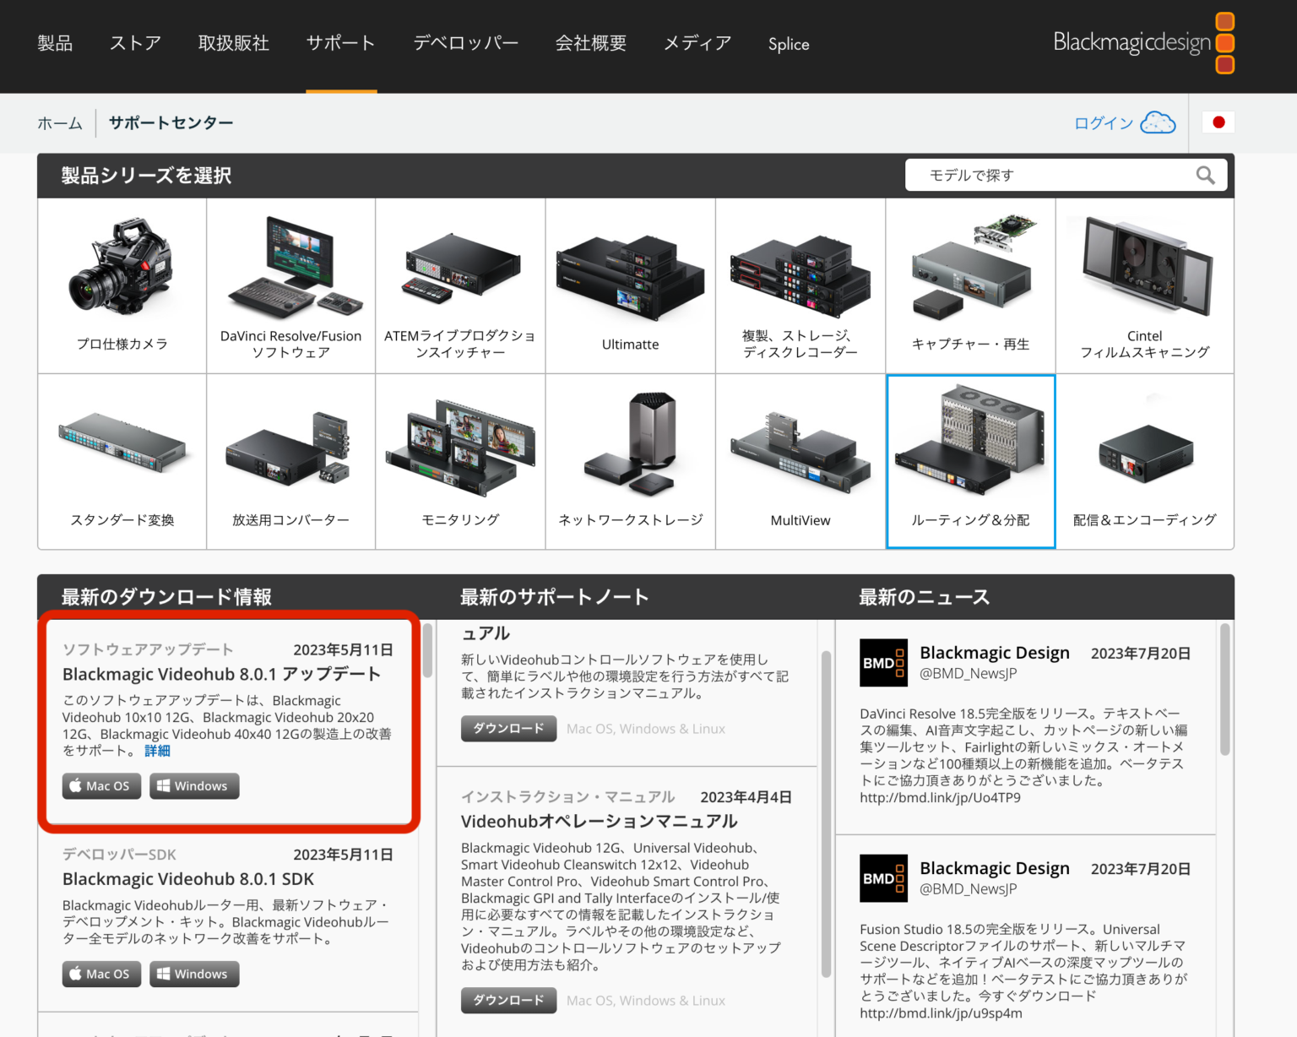1297x1037 pixels.
Task: Switch to the サポート tab
Action: [x=340, y=43]
